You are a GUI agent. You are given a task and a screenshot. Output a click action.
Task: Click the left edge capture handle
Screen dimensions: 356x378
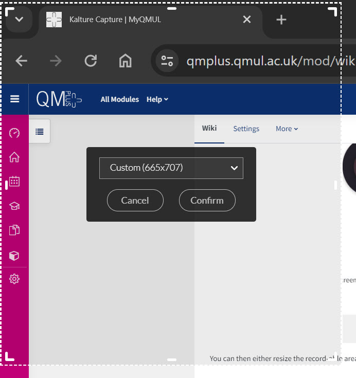7,185
